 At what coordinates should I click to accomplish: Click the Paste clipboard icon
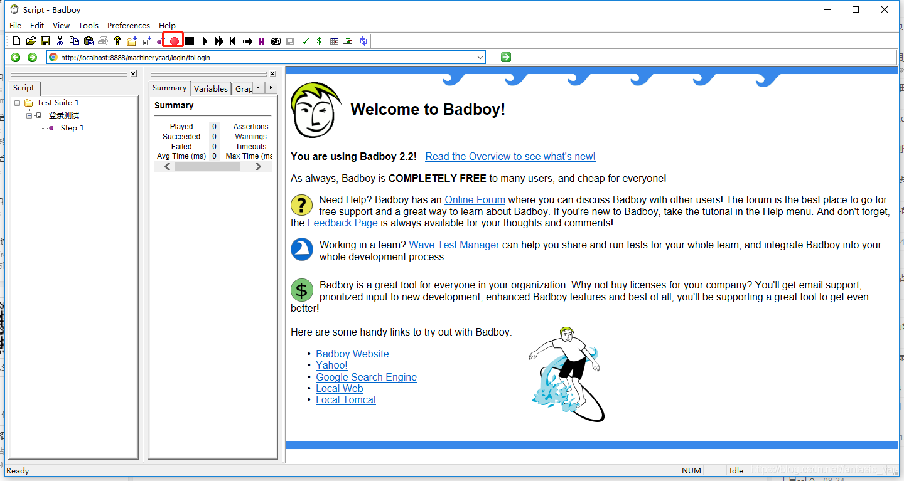pos(89,41)
